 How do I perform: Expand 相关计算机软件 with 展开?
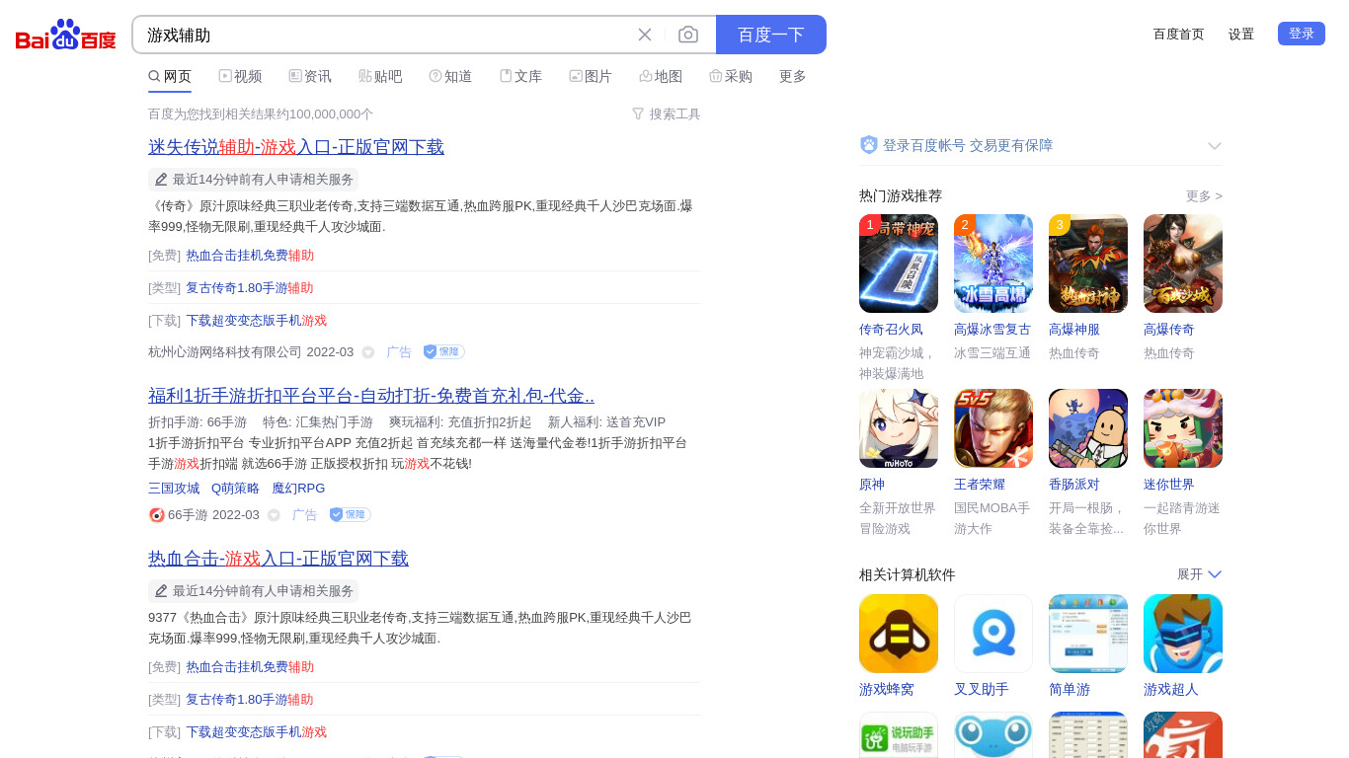point(1199,574)
